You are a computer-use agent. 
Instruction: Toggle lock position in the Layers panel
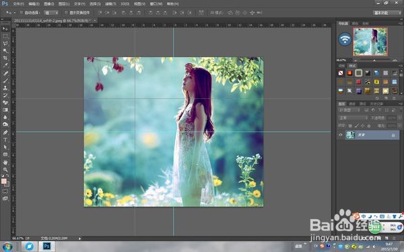363,126
